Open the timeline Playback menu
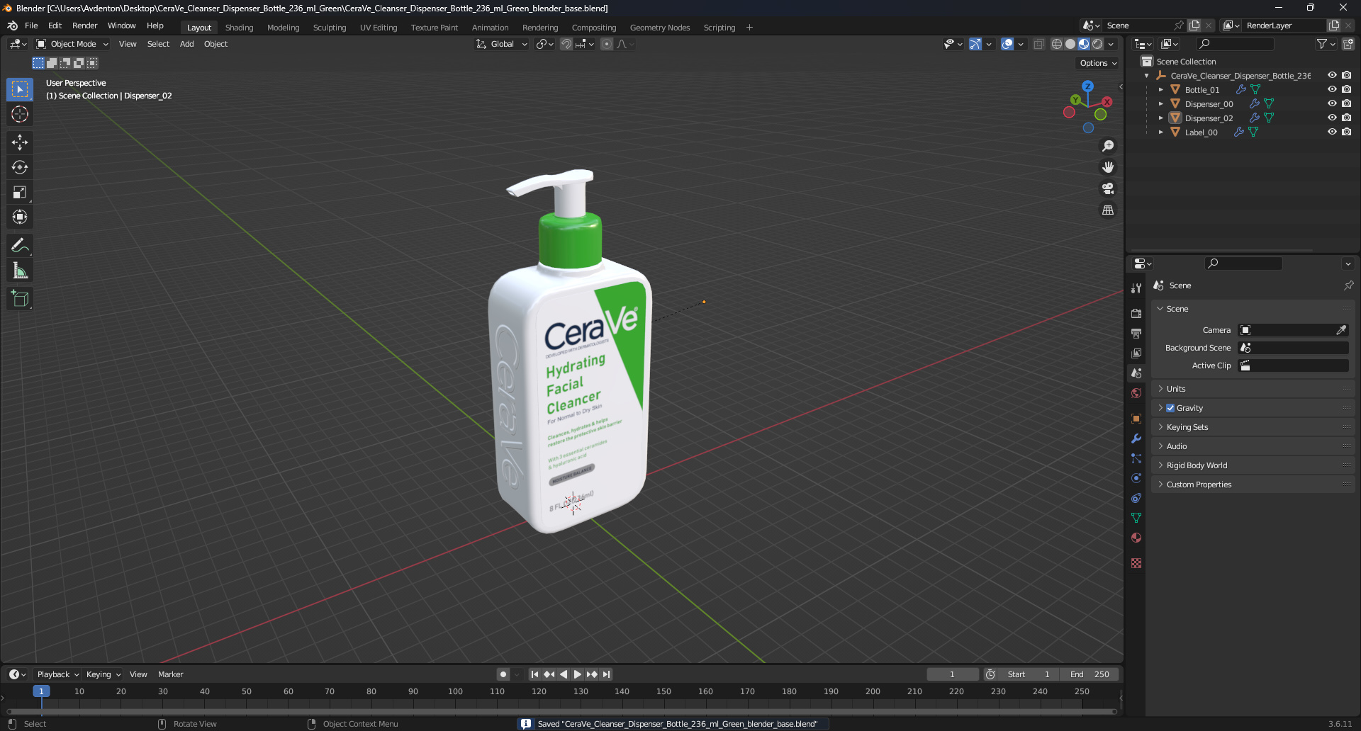Viewport: 1361px width, 731px height. pyautogui.click(x=57, y=674)
